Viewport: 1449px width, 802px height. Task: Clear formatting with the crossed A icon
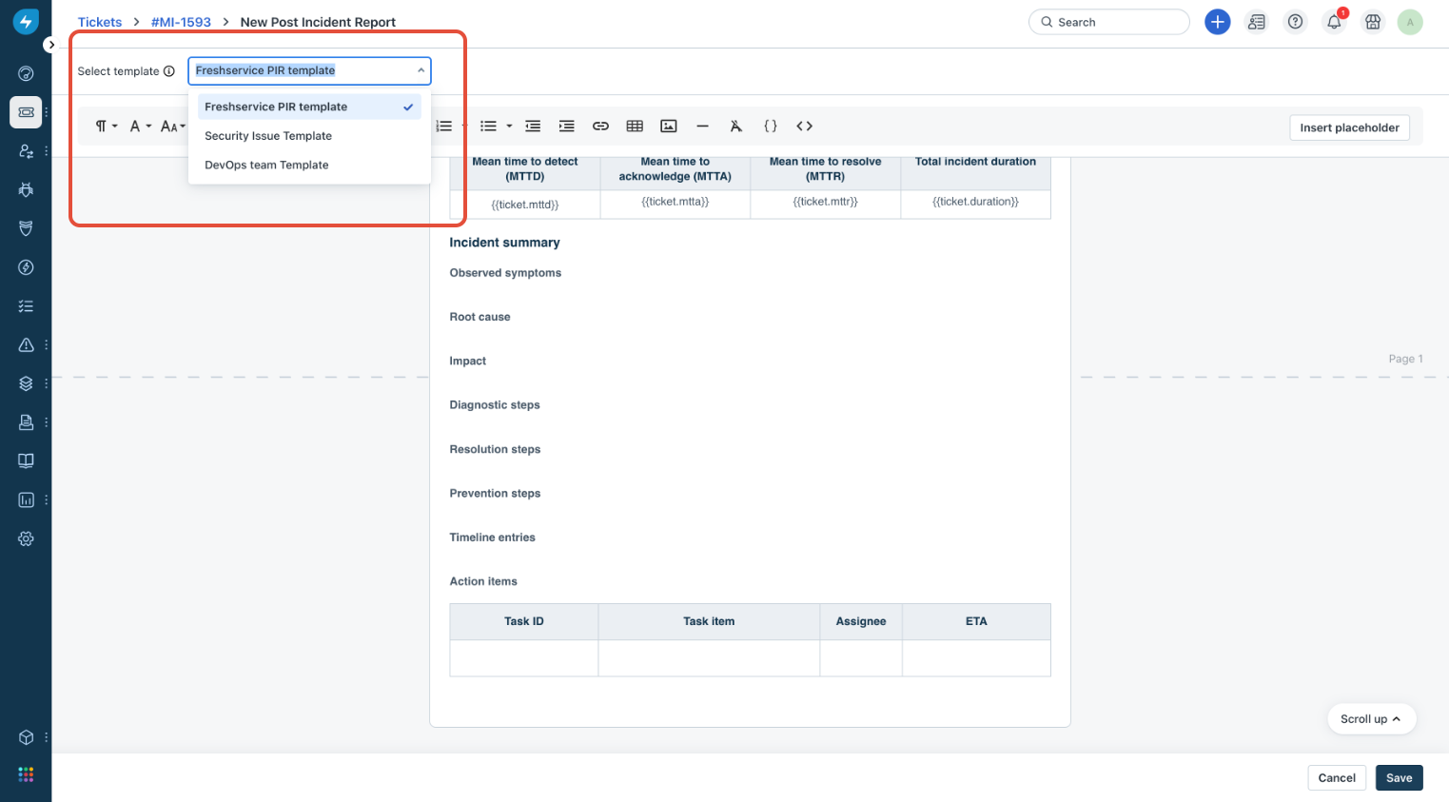pos(735,126)
